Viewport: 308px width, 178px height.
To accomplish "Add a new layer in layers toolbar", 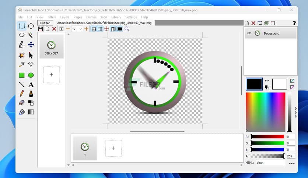I will point(247,23).
